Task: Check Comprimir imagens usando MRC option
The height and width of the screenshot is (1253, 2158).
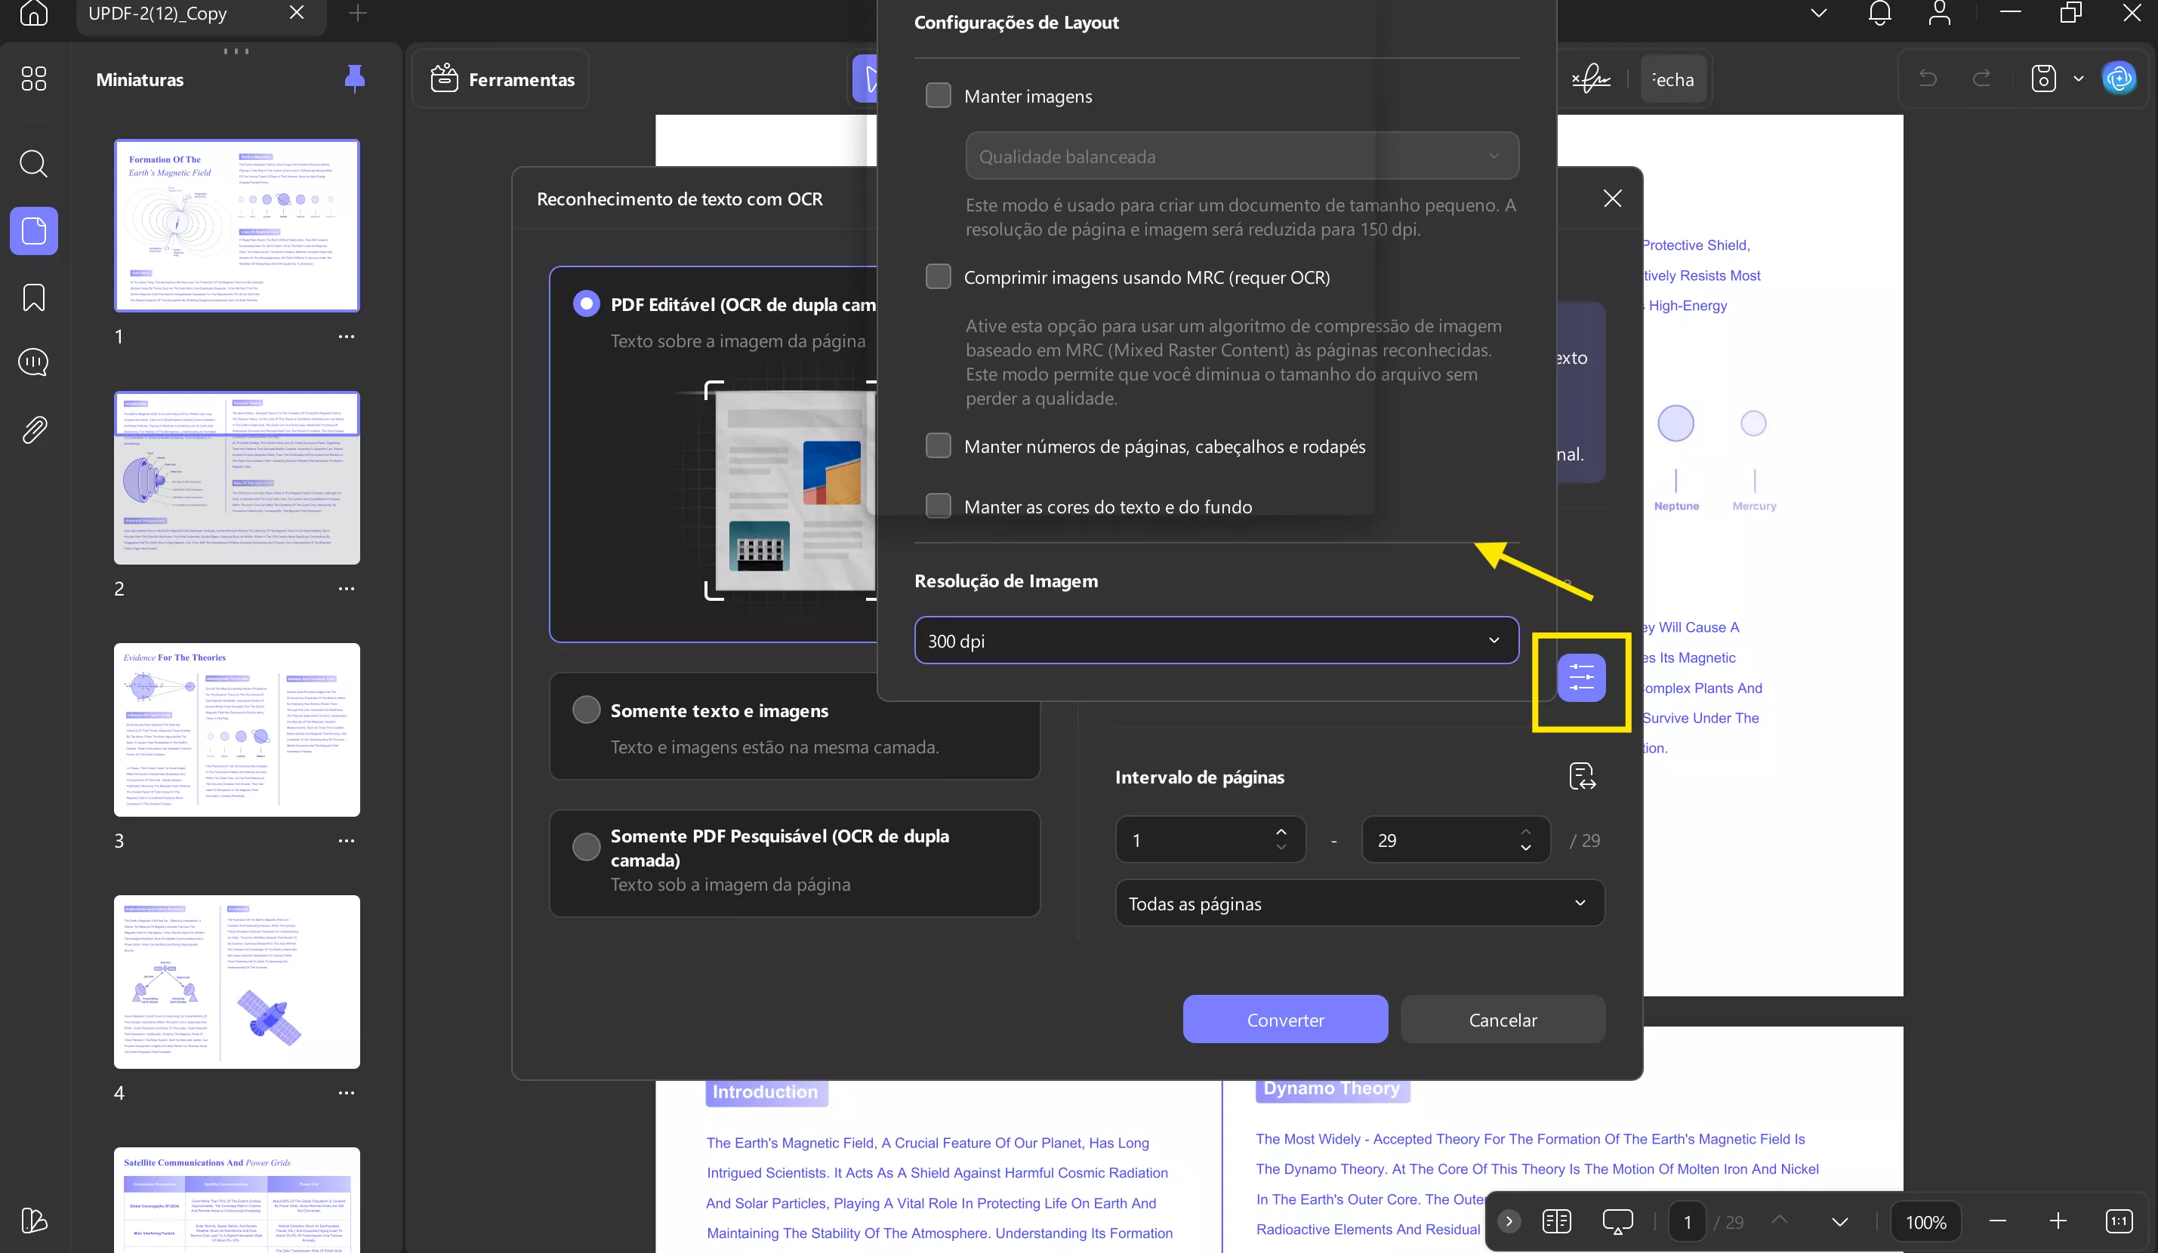Action: 939,276
